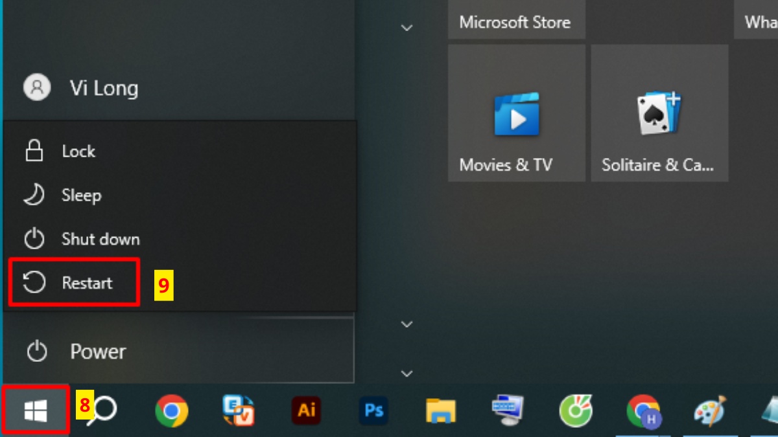Choose Restart in the power menu
This screenshot has width=778, height=437.
(179, 284)
